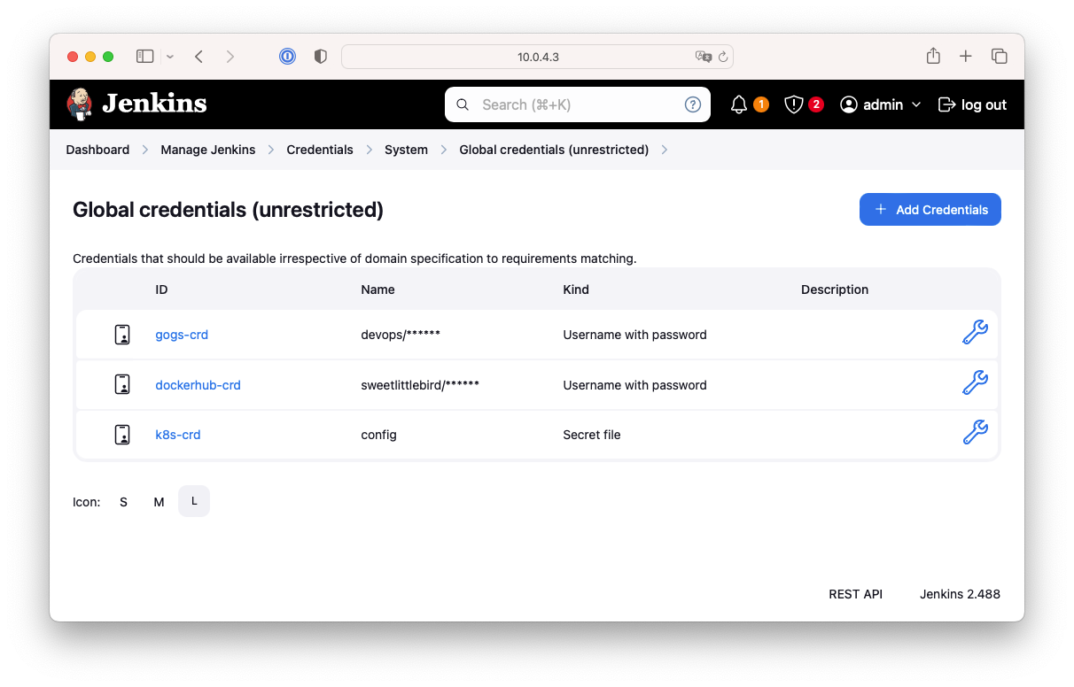Toggle the Safari sidebar icon
This screenshot has height=687, width=1074.
click(x=144, y=57)
